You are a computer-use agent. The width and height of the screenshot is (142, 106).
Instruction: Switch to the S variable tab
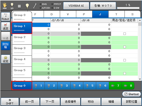coord(132,14)
